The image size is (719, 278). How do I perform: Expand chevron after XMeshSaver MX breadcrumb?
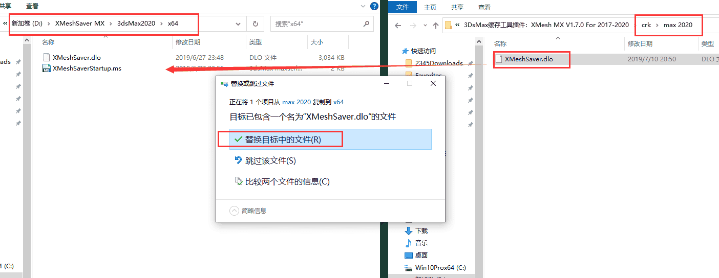(111, 24)
